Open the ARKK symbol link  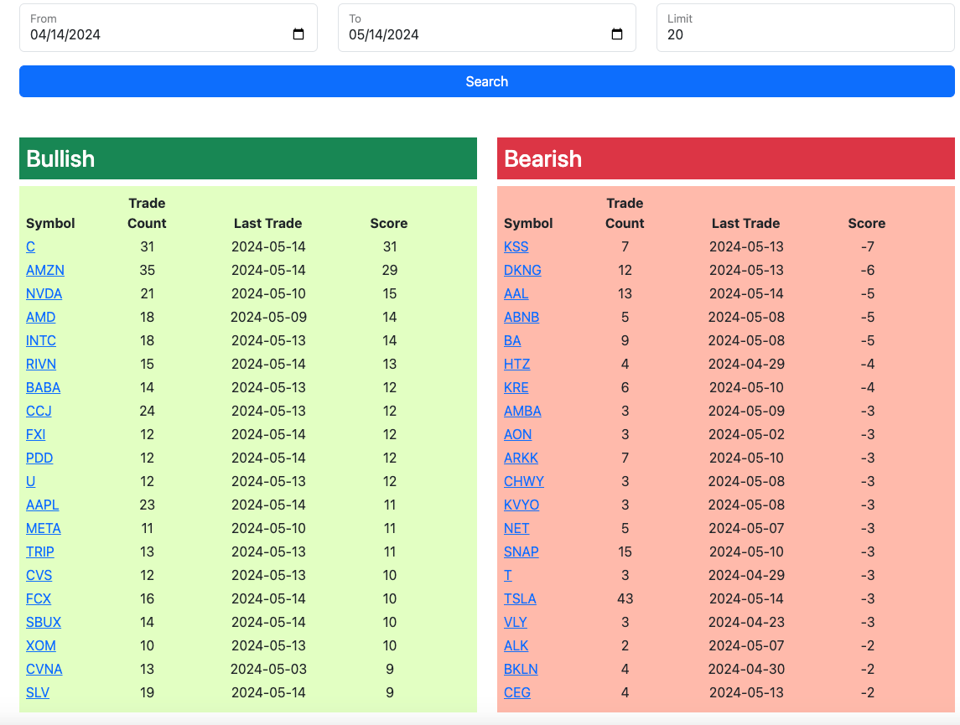coord(521,458)
